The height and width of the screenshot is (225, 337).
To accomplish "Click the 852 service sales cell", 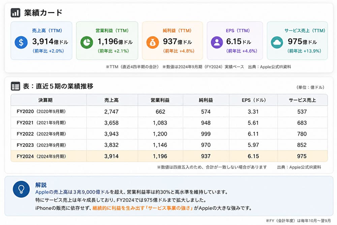I will coord(302,145).
